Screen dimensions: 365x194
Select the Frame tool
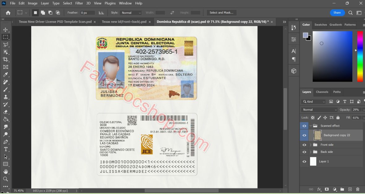click(x=6, y=67)
